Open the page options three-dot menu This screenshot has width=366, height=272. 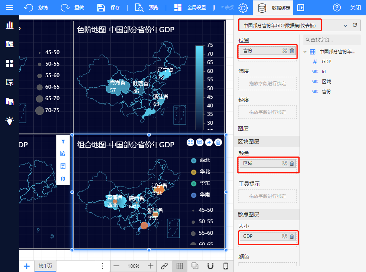tap(103, 266)
